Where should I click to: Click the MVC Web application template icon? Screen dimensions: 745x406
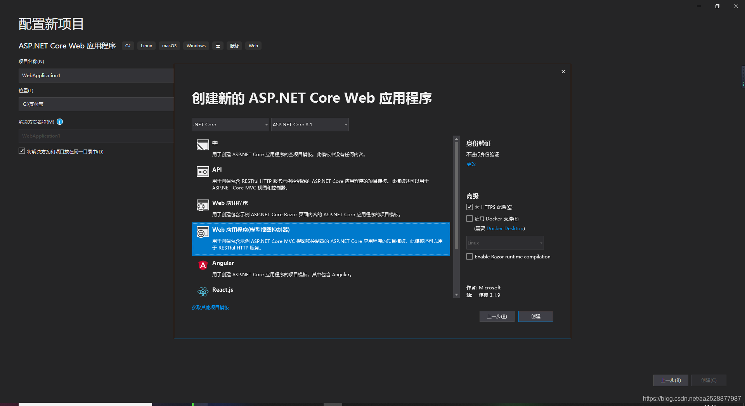click(x=203, y=232)
